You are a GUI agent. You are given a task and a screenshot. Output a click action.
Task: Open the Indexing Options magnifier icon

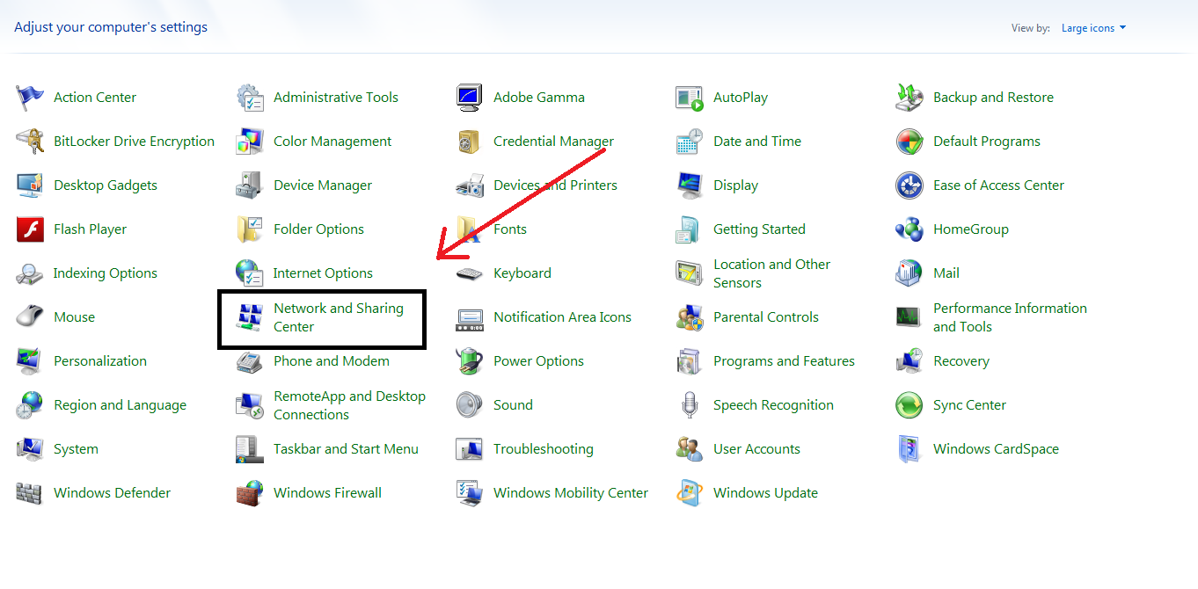[30, 273]
